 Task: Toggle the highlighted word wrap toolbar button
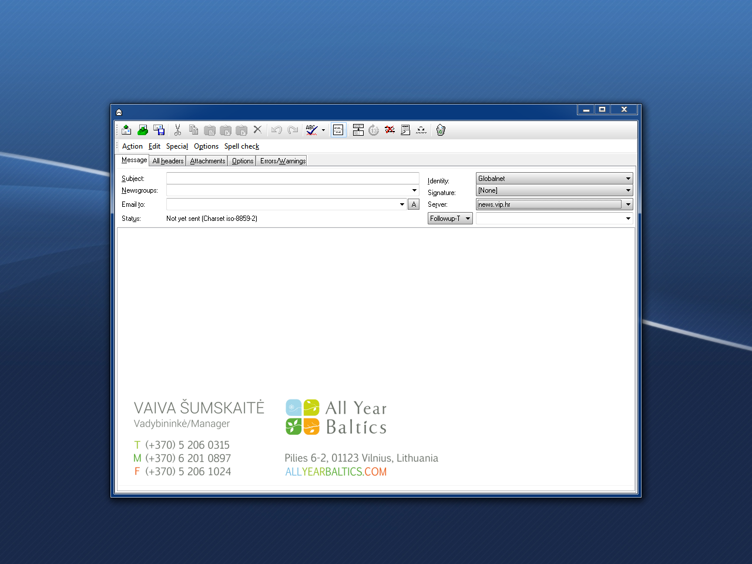point(338,130)
